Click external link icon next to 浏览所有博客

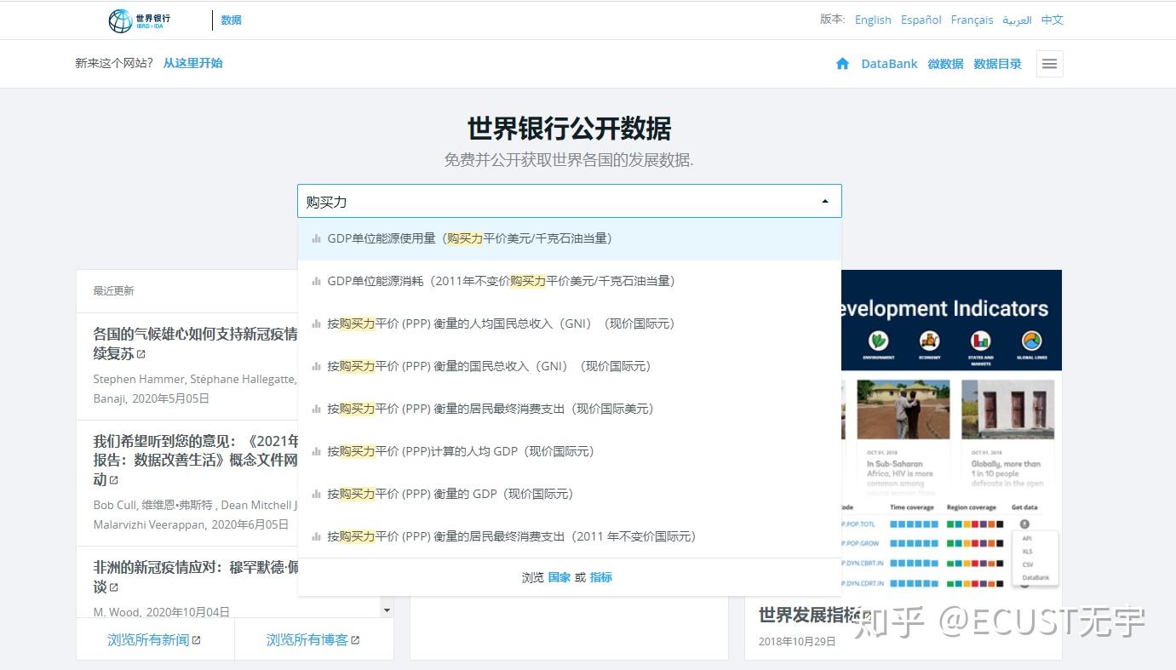tap(355, 640)
